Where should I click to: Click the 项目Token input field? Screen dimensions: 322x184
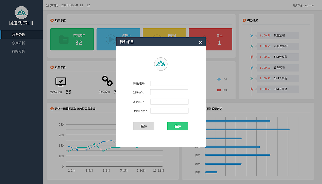169,111
